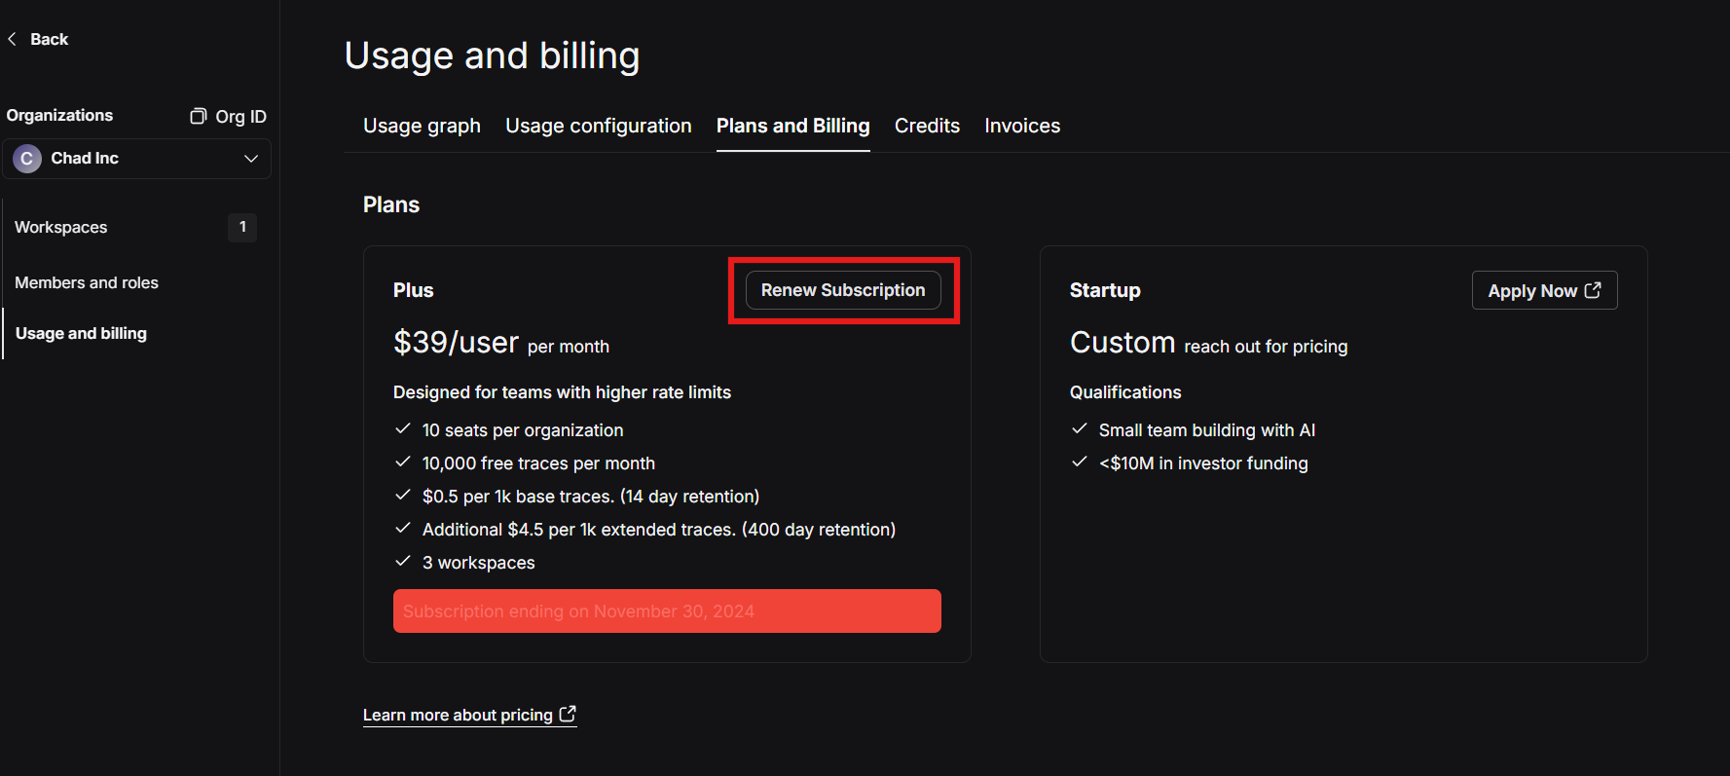Open the Credits tab
Screen dimensions: 1730x776
(927, 126)
